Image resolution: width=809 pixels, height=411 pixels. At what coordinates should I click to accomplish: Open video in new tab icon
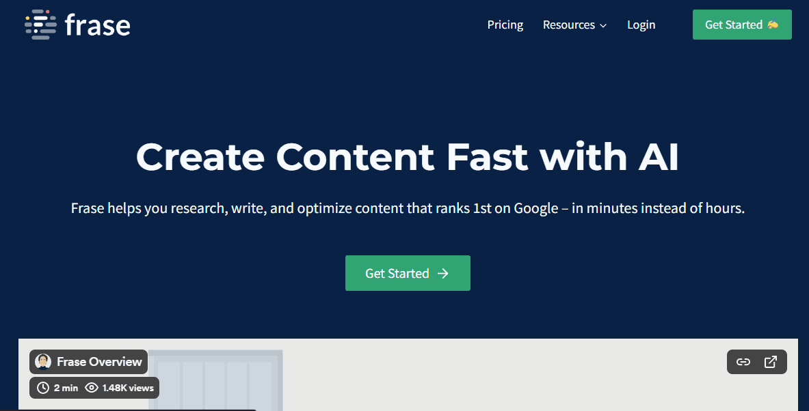tap(770, 362)
